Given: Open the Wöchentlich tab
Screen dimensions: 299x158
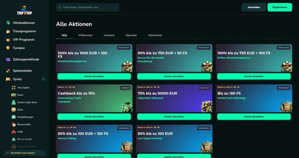Looking at the screenshot, I should pos(155,35).
